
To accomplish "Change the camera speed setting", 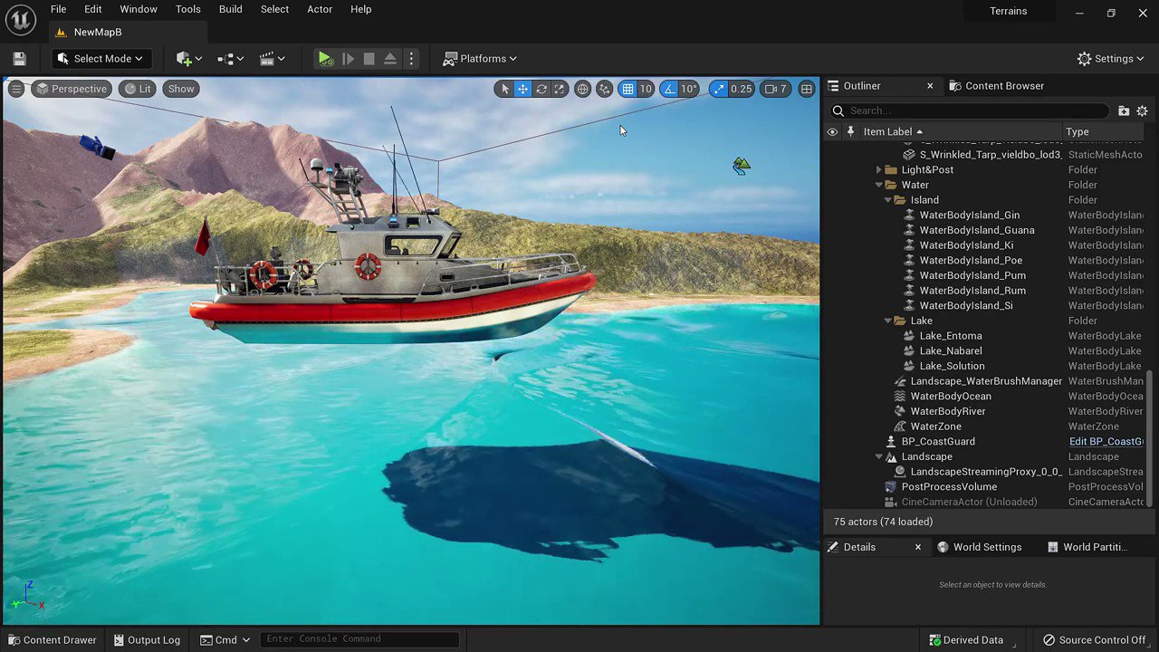I will click(776, 88).
